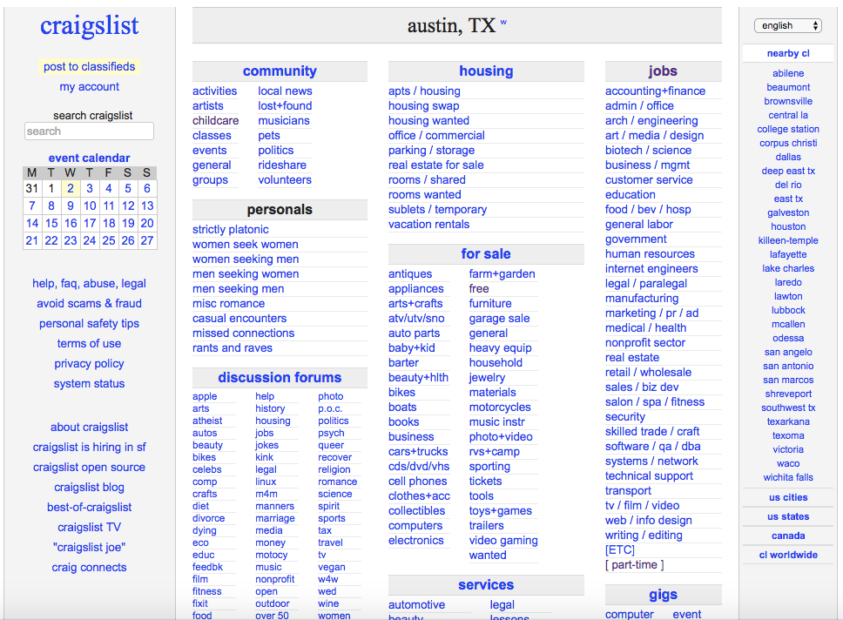The height and width of the screenshot is (620, 843).
Task: Open avoid scams & fraud page
Action: [x=89, y=303]
